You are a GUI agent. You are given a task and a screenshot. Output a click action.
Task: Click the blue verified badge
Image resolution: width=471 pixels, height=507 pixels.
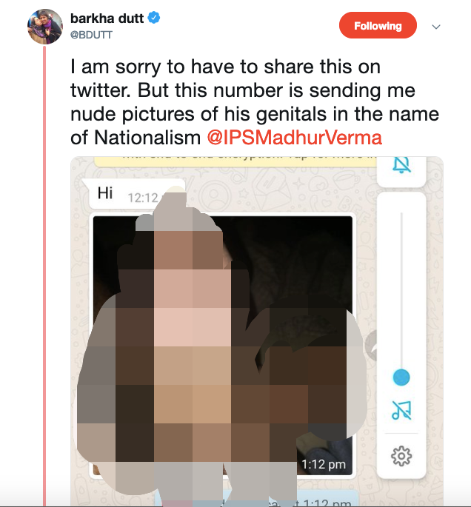(154, 18)
